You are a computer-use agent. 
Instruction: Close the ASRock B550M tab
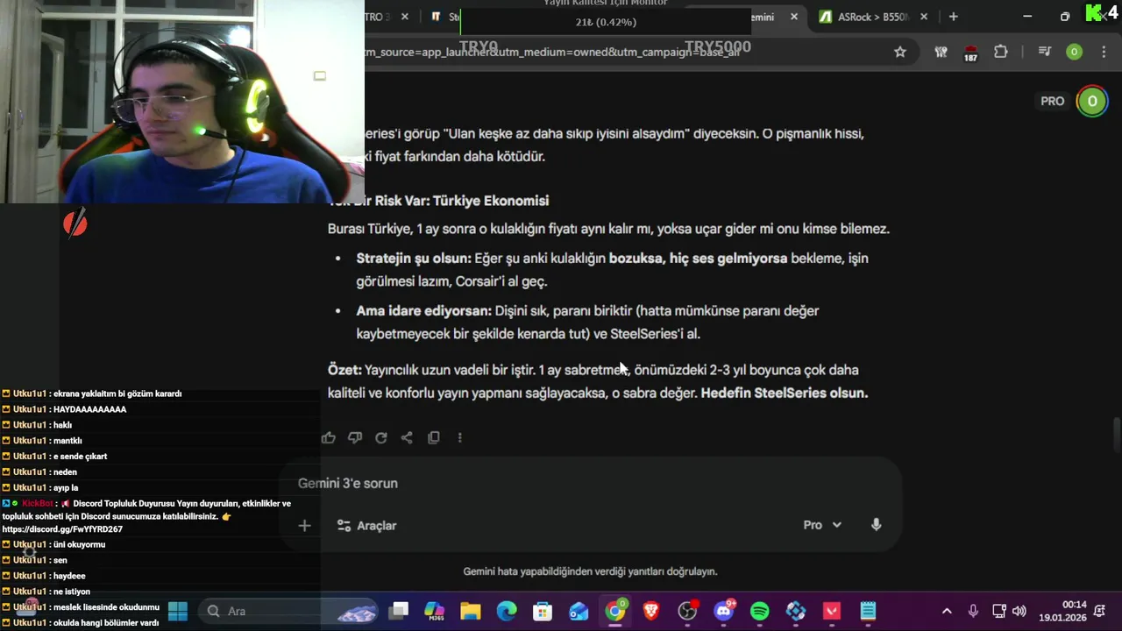924,17
